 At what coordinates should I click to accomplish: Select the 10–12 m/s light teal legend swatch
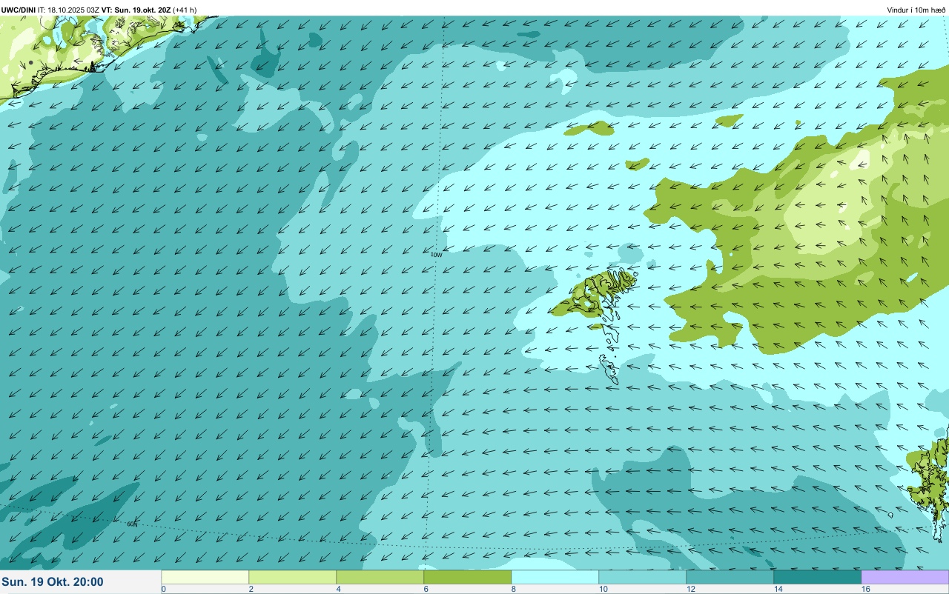643,577
